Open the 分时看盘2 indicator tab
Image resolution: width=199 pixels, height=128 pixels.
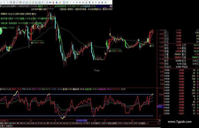[142, 123]
